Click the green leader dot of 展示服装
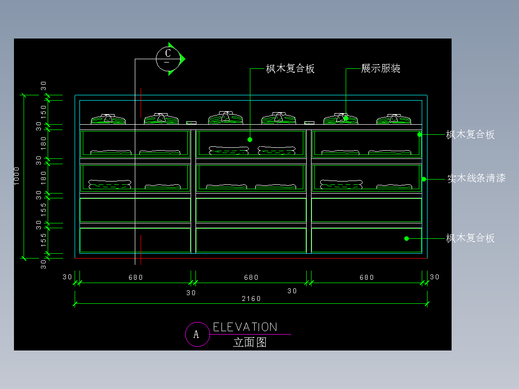The width and height of the screenshot is (519, 389). pos(346,118)
